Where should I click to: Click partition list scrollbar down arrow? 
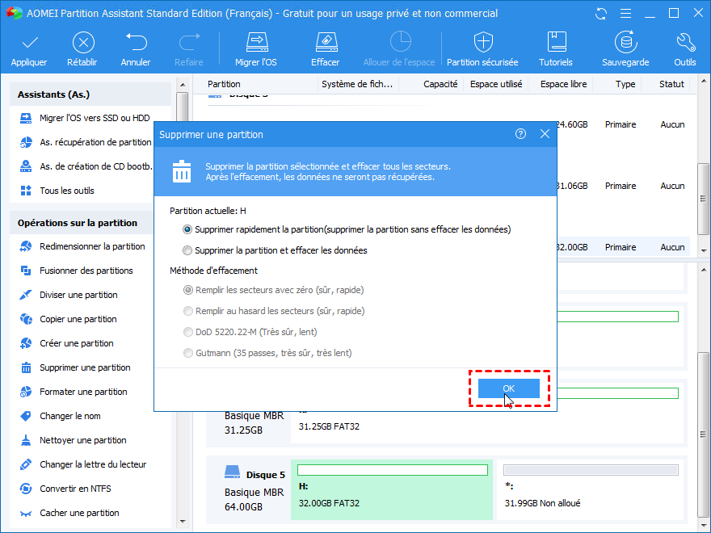pos(703,250)
